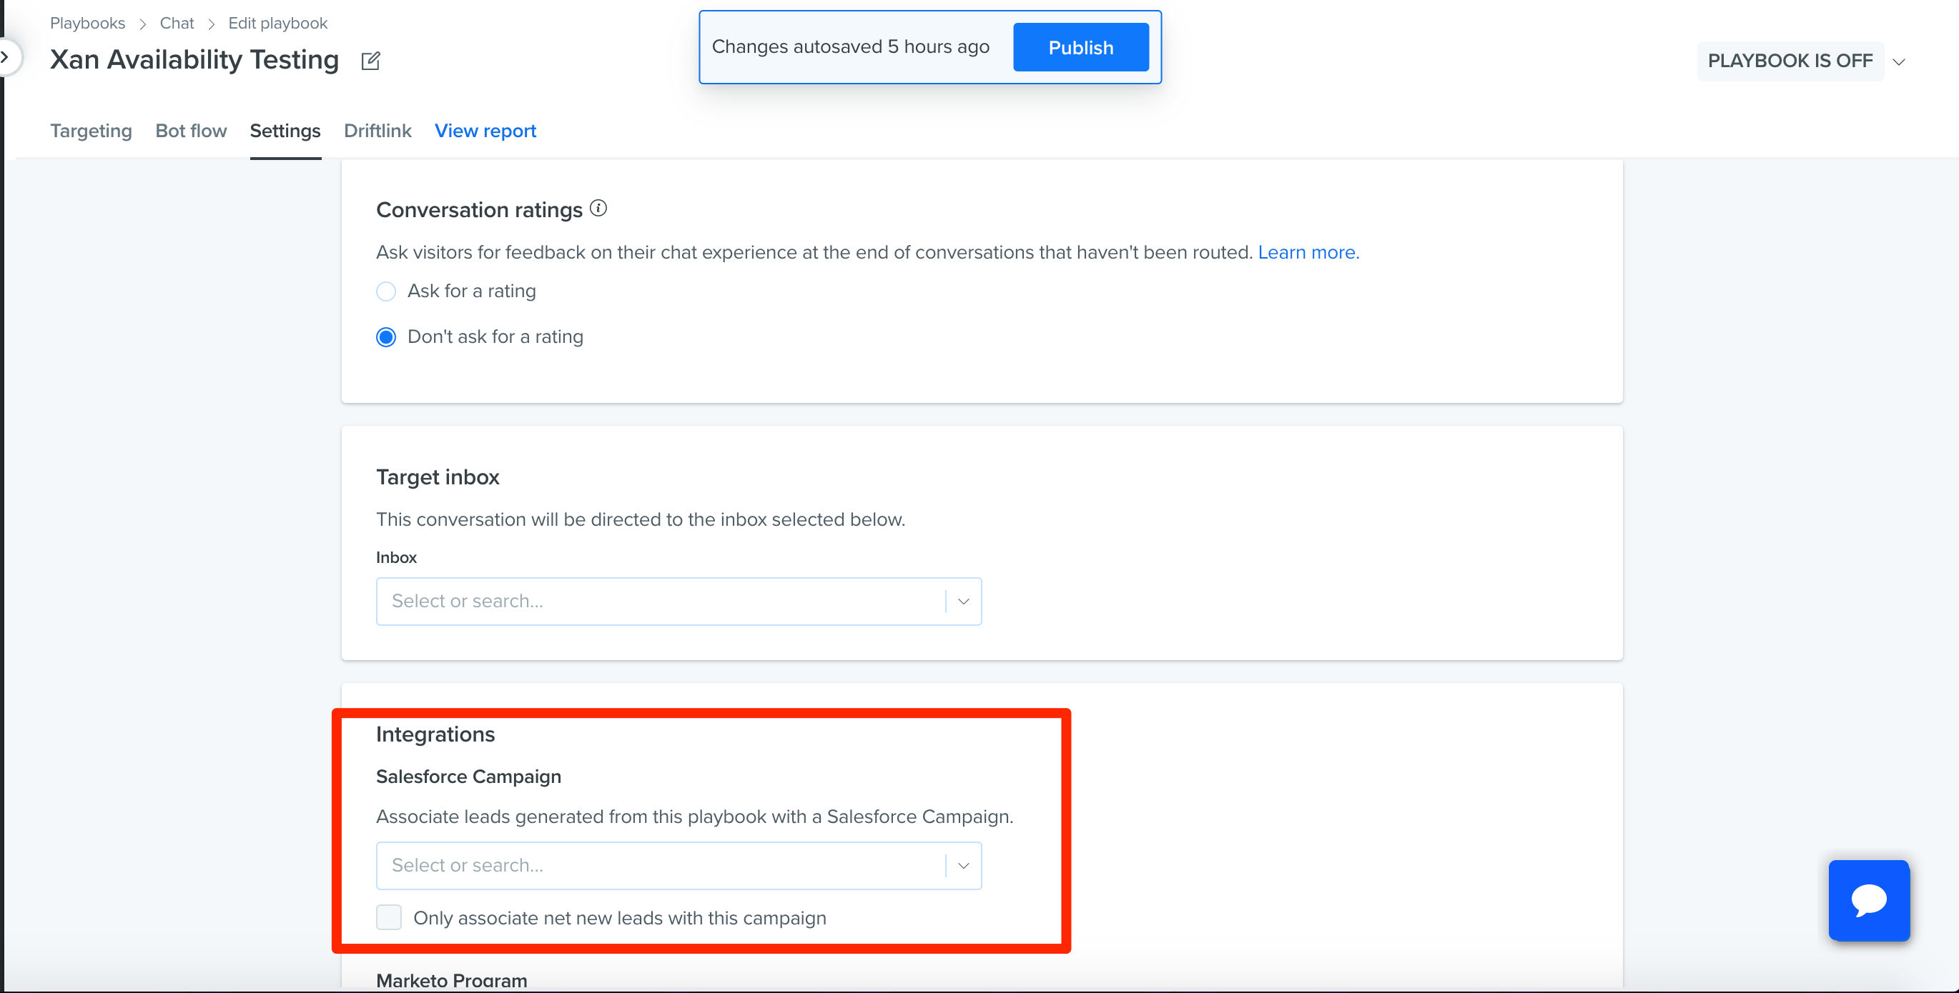Go to Playbooks breadcrumb
Viewport: 1959px width, 993px height.
[x=87, y=23]
